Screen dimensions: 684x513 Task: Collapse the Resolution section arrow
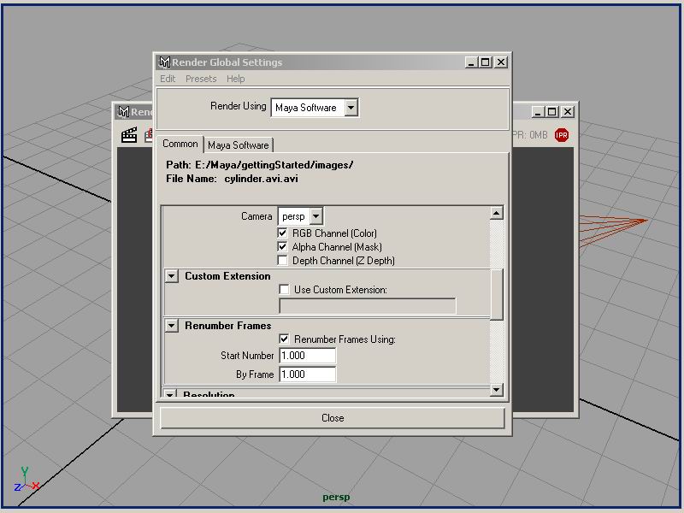170,393
